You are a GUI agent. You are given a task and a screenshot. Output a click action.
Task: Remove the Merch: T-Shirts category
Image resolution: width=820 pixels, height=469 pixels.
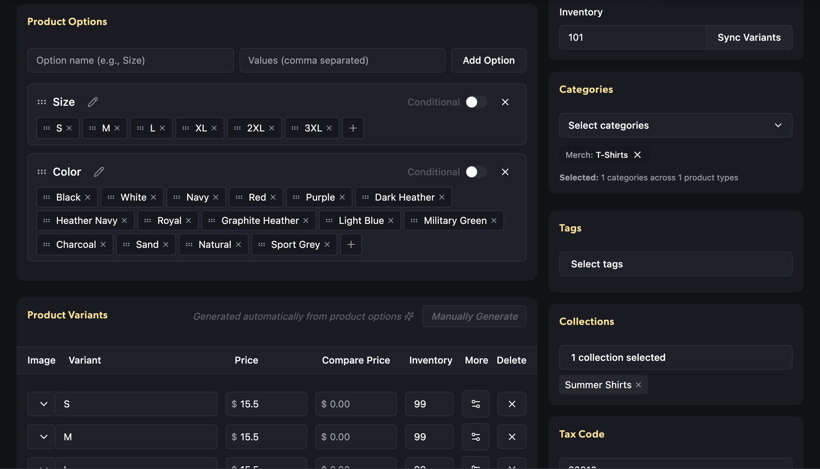(638, 155)
